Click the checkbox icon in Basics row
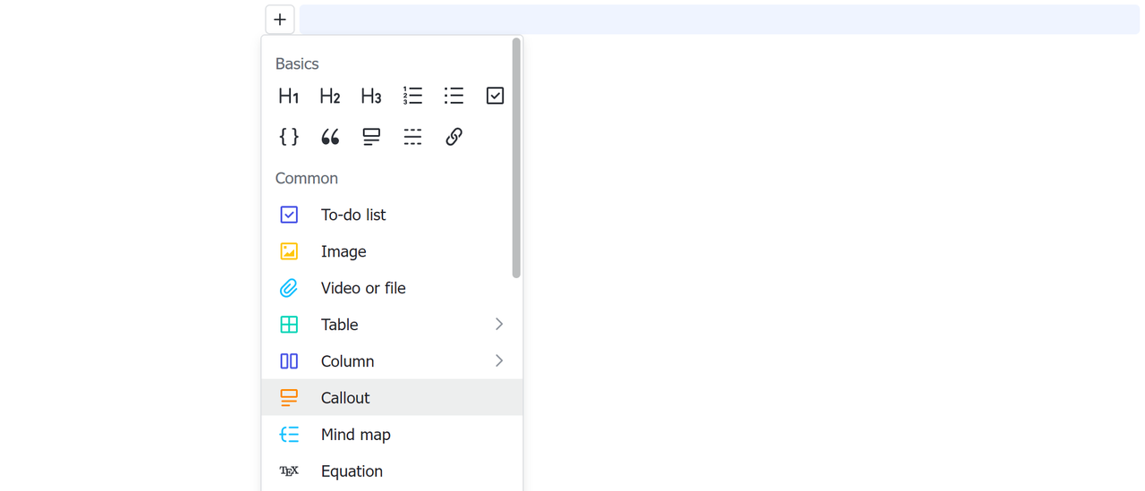Screen dimensions: 1145x491 click(x=495, y=96)
